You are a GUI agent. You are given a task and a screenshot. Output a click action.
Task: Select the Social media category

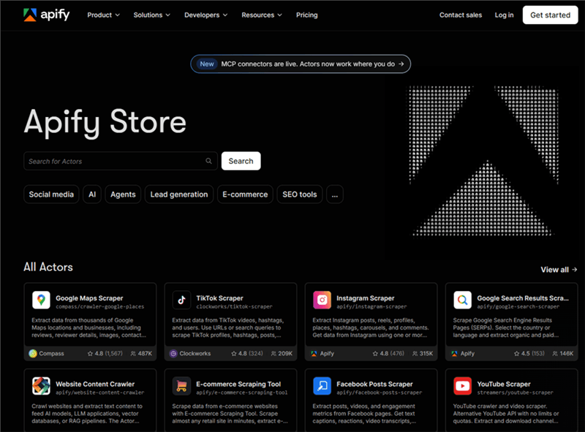pos(51,194)
